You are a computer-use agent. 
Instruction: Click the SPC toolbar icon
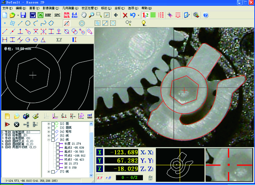pyautogui.click(x=57, y=15)
